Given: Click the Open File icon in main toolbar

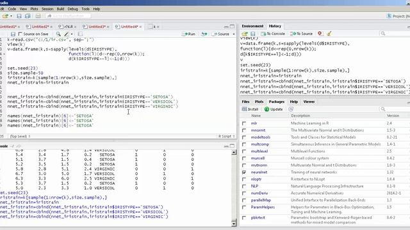Looking at the screenshot, I should point(5,16).
